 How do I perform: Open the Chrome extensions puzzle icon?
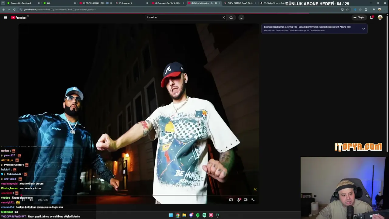pos(366,9)
